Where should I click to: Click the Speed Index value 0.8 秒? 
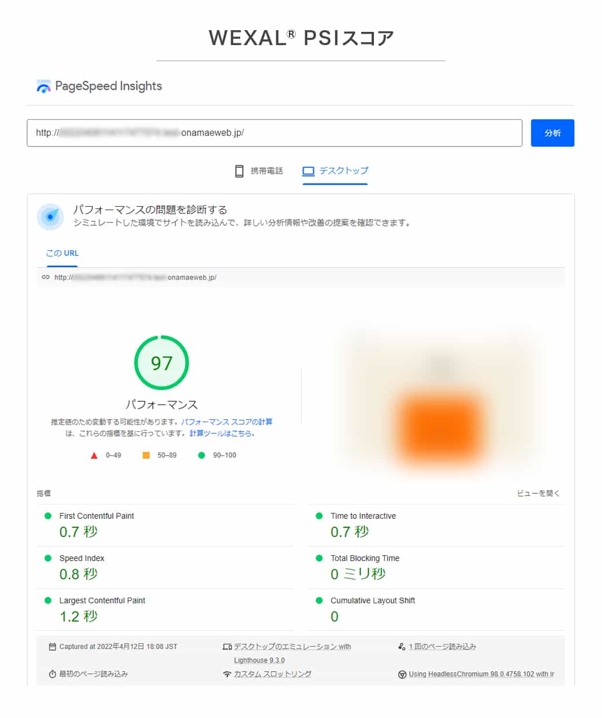(79, 574)
